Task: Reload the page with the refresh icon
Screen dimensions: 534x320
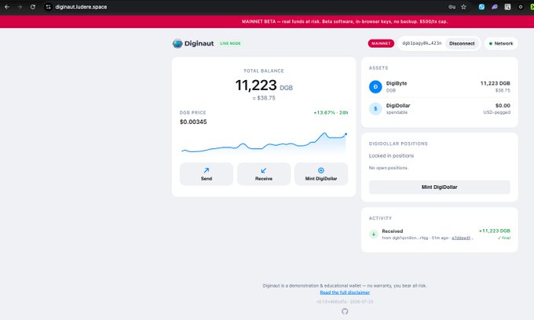Action: (33, 7)
